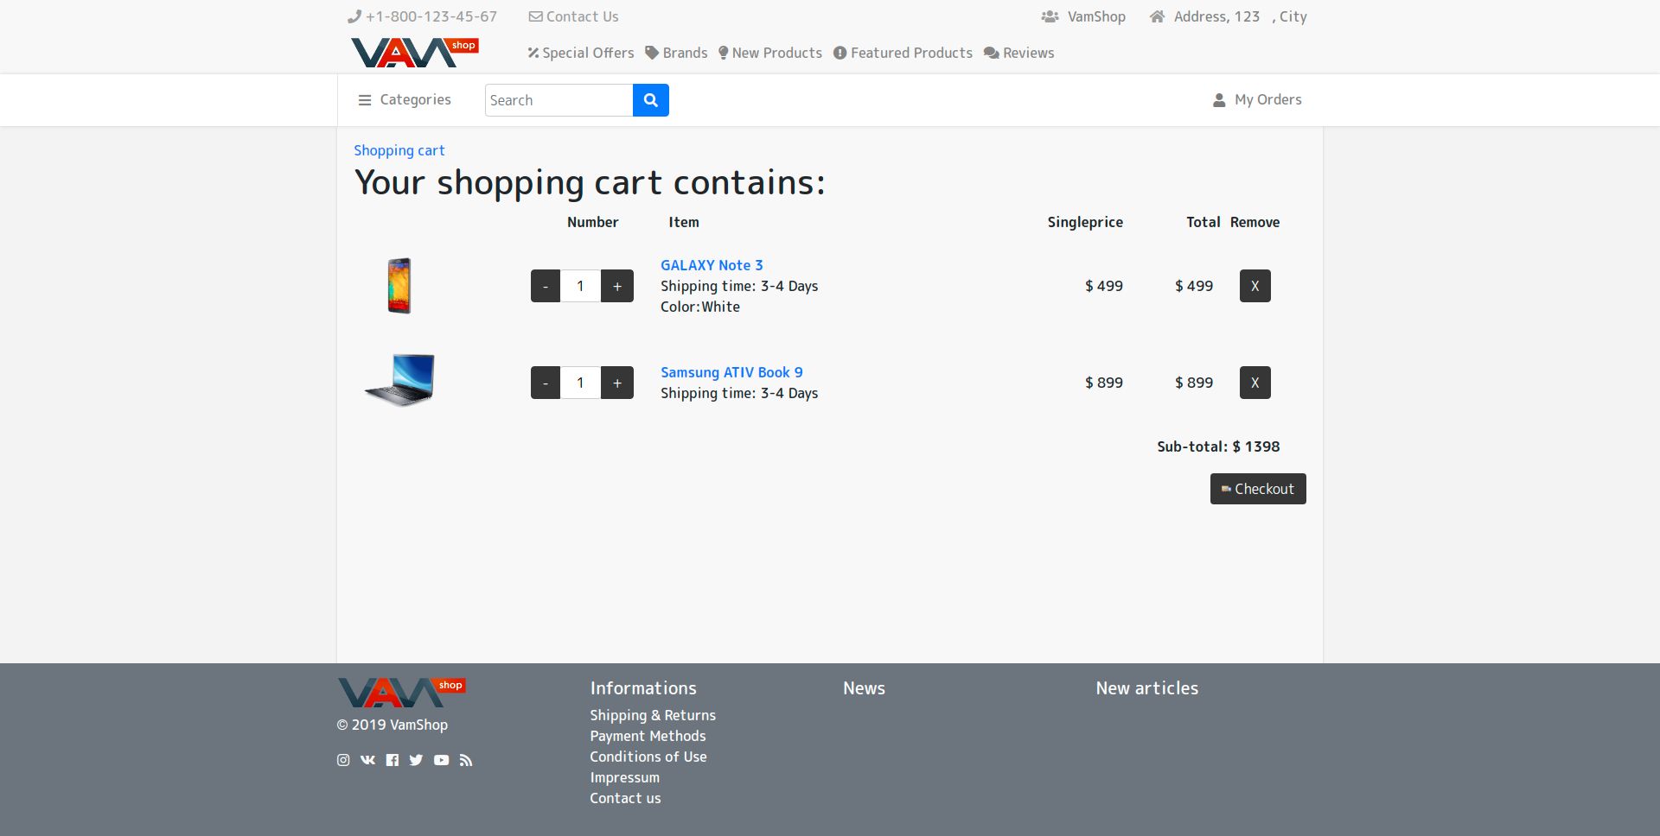Open the Reviews page

point(1019,53)
